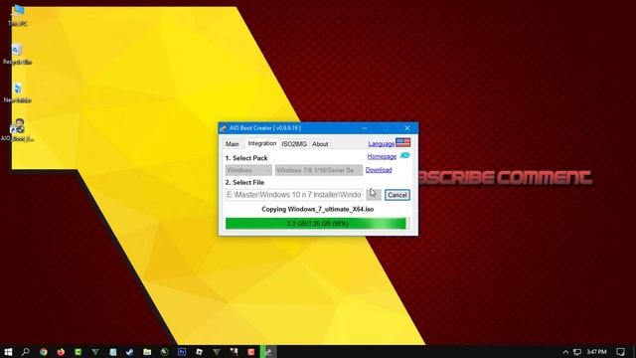Click the browse file button
This screenshot has height=358, width=636.
click(374, 195)
